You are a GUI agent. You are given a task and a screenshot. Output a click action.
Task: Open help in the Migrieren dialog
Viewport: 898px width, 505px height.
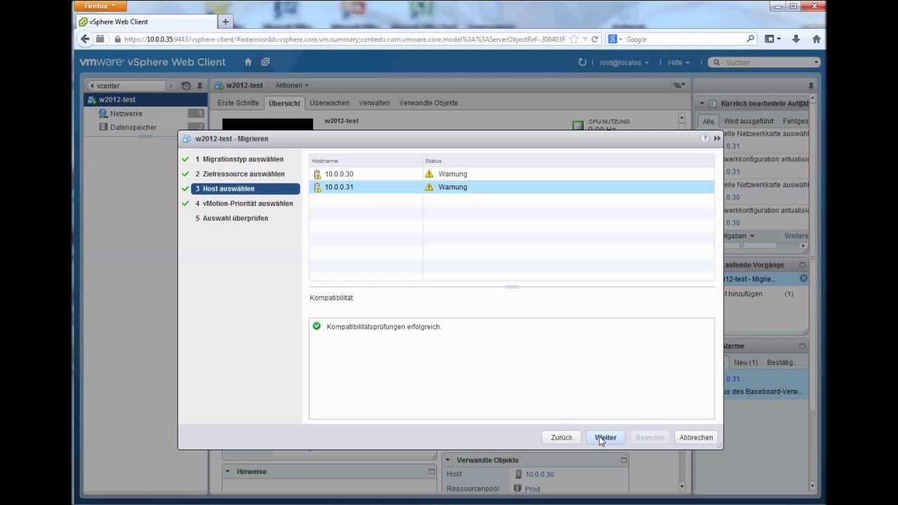click(x=705, y=138)
